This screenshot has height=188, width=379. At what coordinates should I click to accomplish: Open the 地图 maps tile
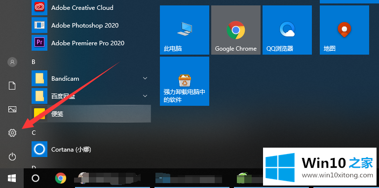[344, 30]
